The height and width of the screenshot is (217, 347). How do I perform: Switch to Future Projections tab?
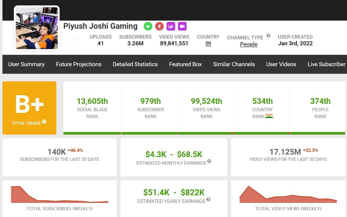click(79, 64)
